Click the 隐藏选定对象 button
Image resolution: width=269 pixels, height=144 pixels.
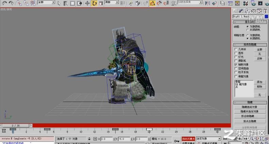click(250, 107)
